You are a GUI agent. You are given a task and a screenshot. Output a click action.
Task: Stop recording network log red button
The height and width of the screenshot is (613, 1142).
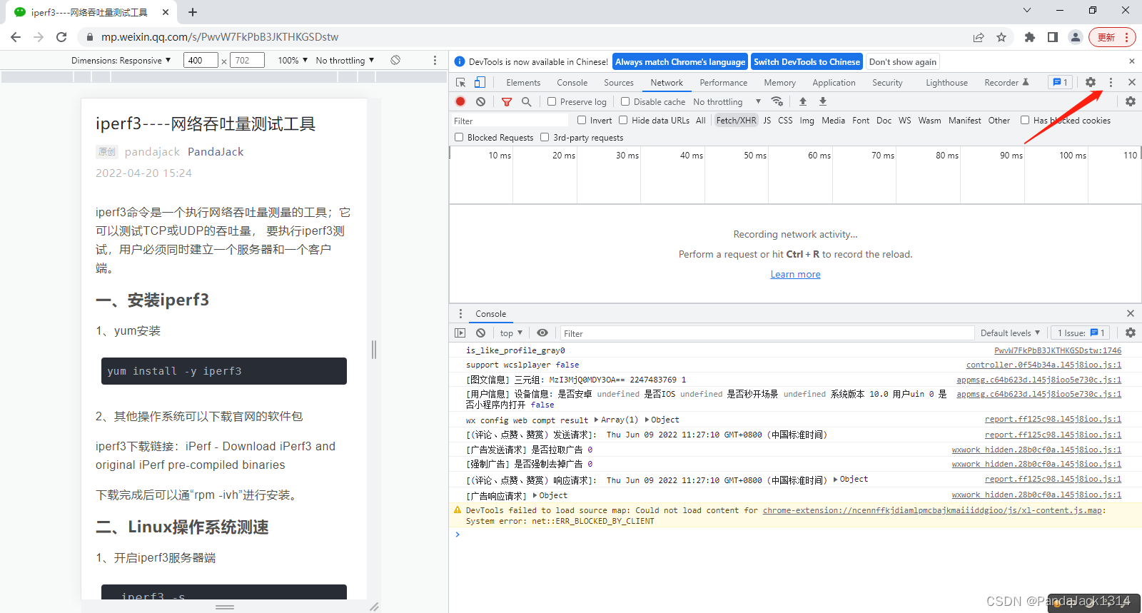click(460, 102)
